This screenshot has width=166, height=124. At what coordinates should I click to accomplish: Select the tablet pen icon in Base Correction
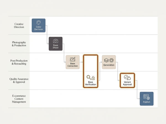tap(72, 59)
